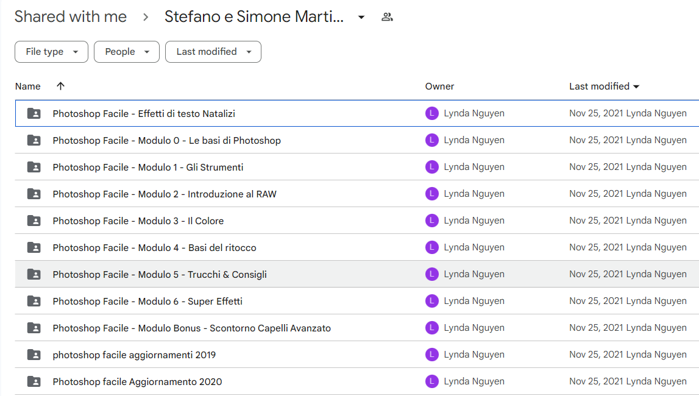
Task: Click folder icon of Modulo Bonus - Scontorno Capelli Avanzato
Action: point(34,328)
